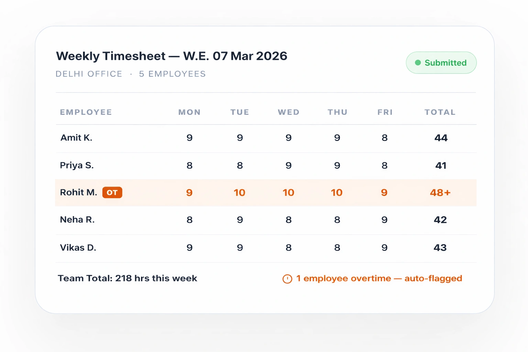528x352 pixels.
Task: Click Priya S.'s name in the table
Action: 77,165
